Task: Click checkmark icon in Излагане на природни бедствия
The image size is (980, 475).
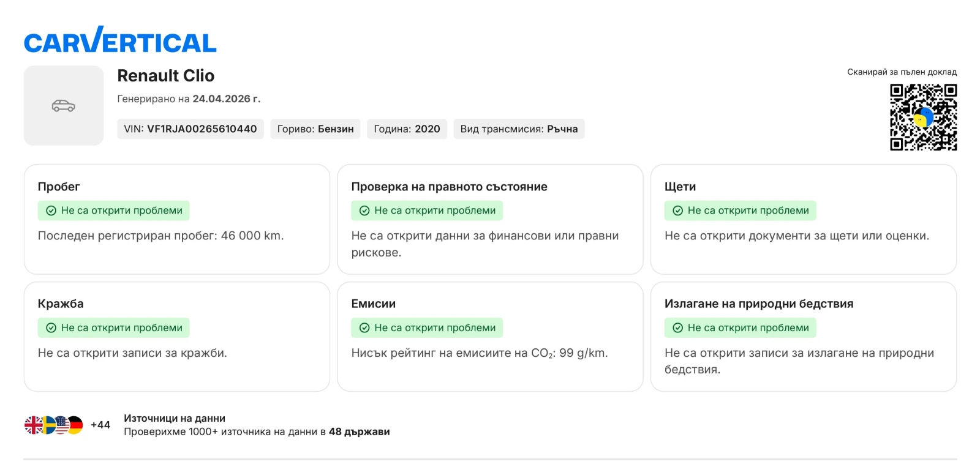Action: (x=678, y=328)
